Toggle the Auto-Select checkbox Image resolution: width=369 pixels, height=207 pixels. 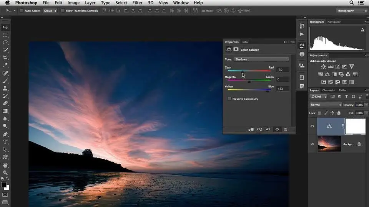(22, 11)
